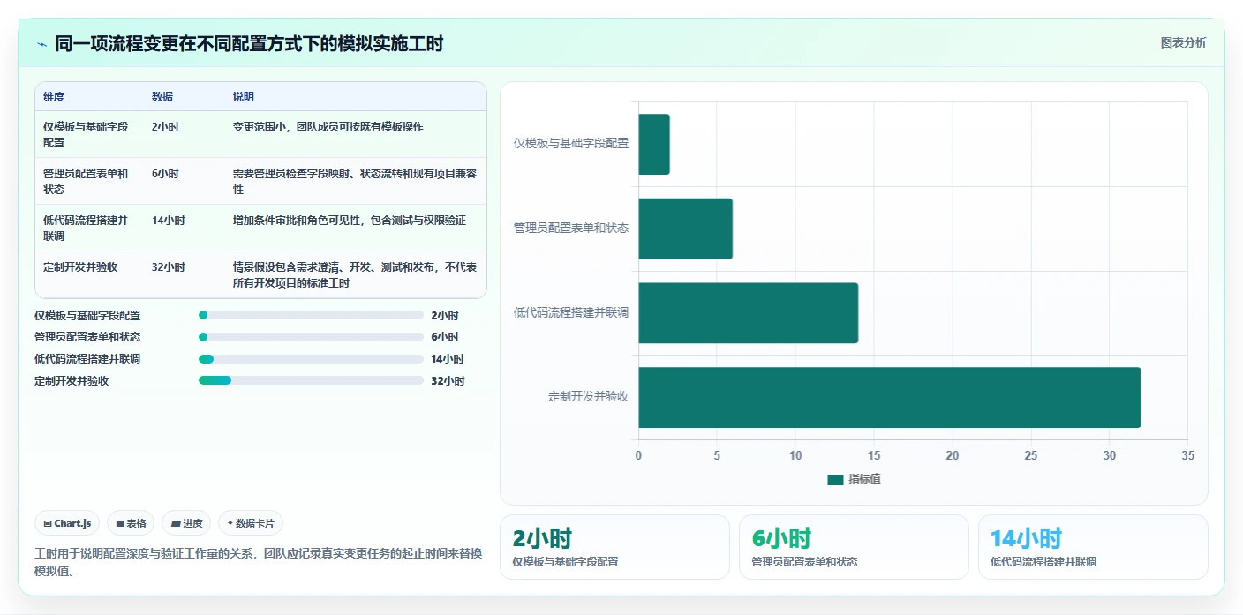The image size is (1243, 615).
Task: Click the chart axis label 定制开发并验收
Action: [x=588, y=397]
